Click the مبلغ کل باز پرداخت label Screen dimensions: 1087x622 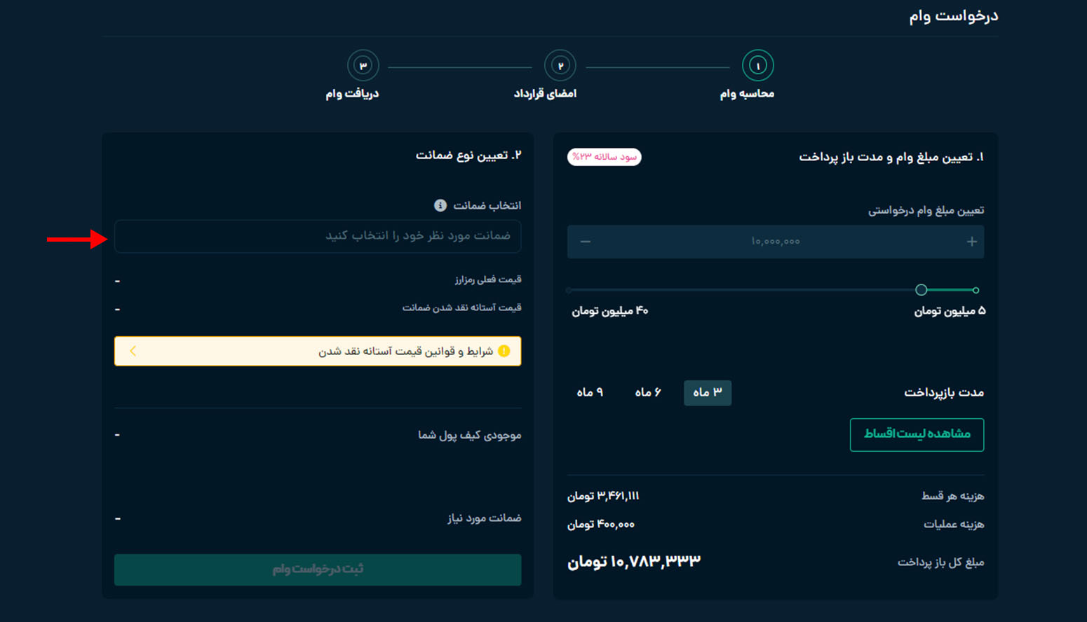[x=941, y=562]
